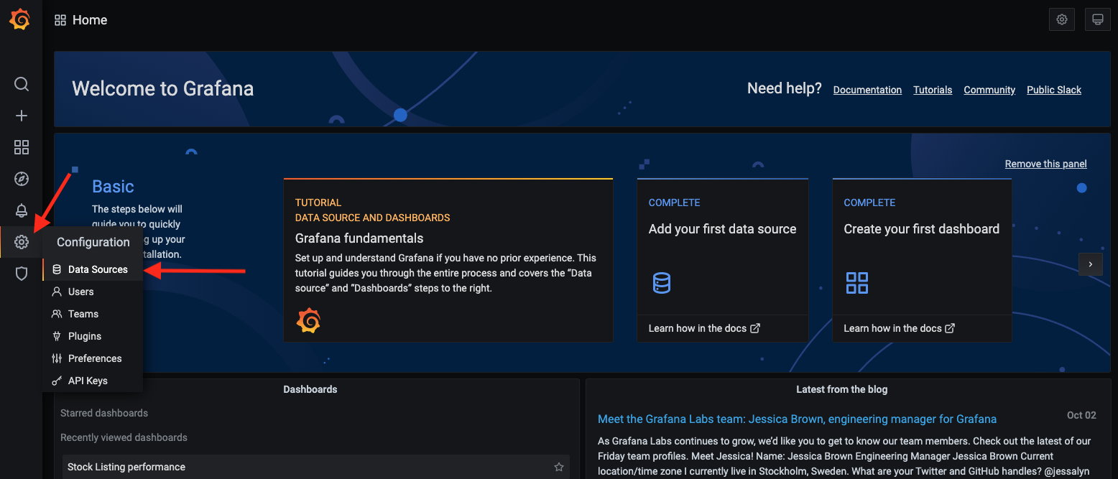Open the Jessica Brown blog post link
1118x479 pixels.
pyautogui.click(x=797, y=419)
